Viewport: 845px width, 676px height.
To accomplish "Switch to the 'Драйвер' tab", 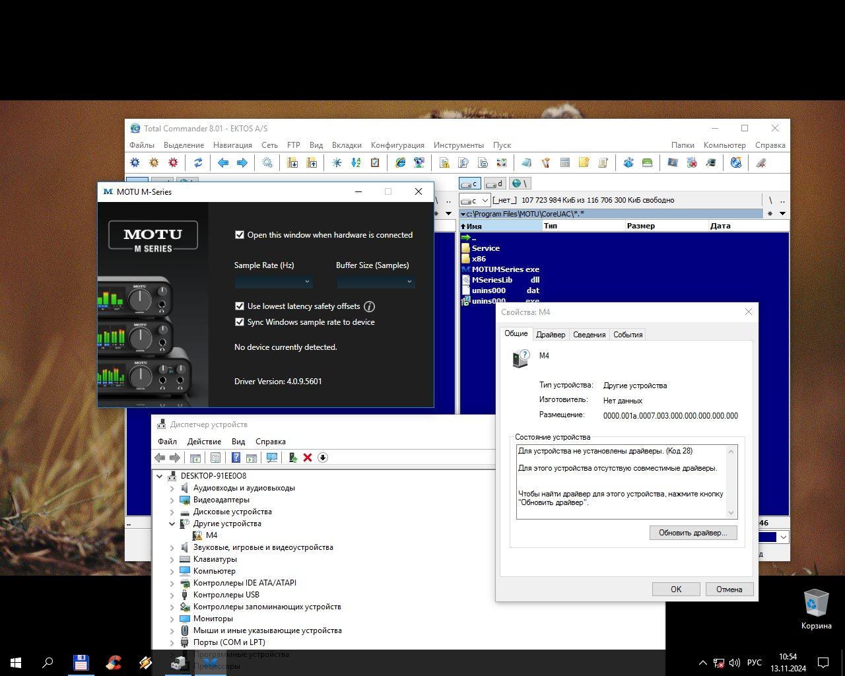I will [x=551, y=335].
